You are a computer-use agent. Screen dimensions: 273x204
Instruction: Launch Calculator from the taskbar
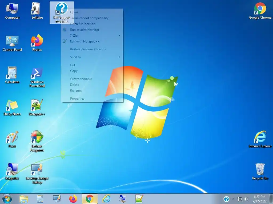point(40,199)
